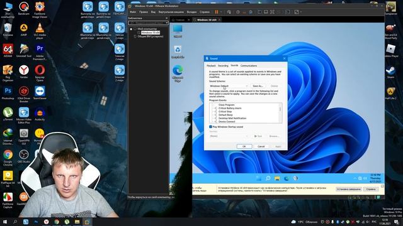
Task: Click the Program Events list scrollbar
Action: click(280, 113)
